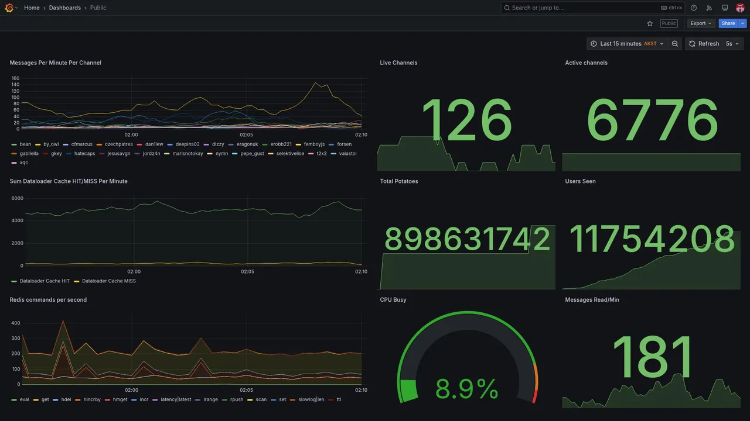Toggle the gkey series label
The width and height of the screenshot is (750, 421).
coord(56,154)
